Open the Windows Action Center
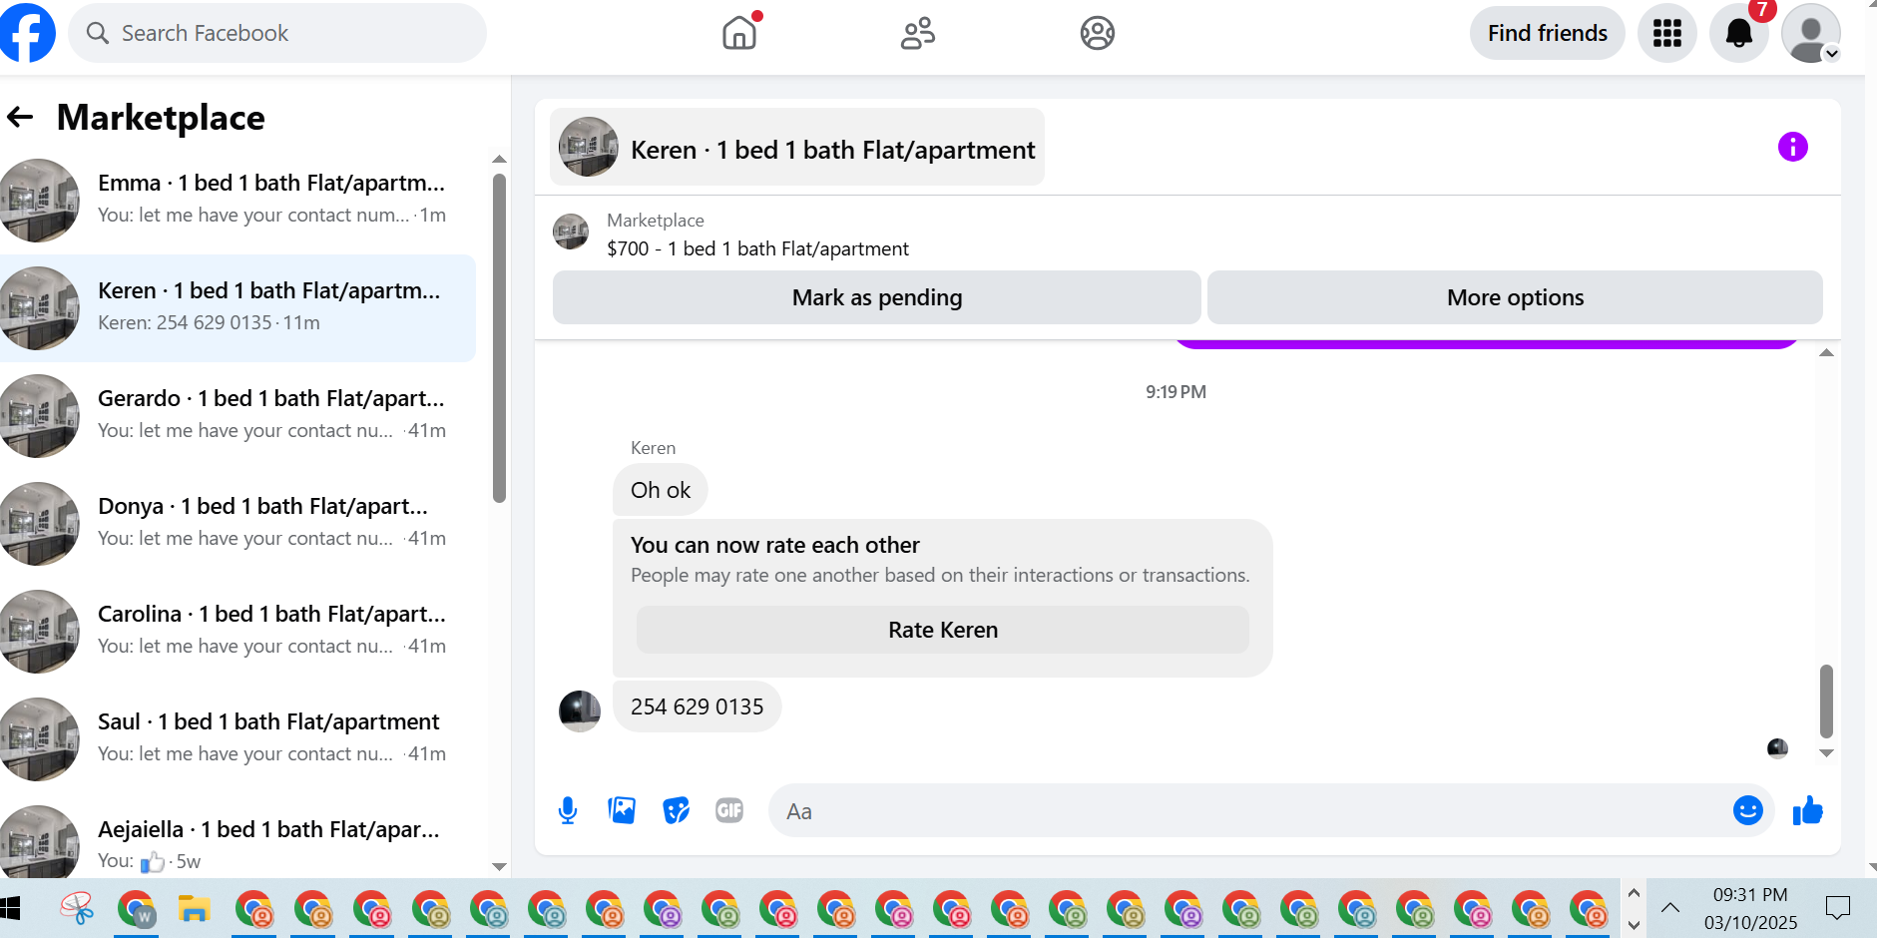 1837,908
